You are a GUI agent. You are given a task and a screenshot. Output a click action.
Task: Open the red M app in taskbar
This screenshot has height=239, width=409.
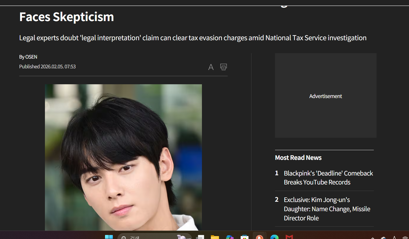[289, 237]
